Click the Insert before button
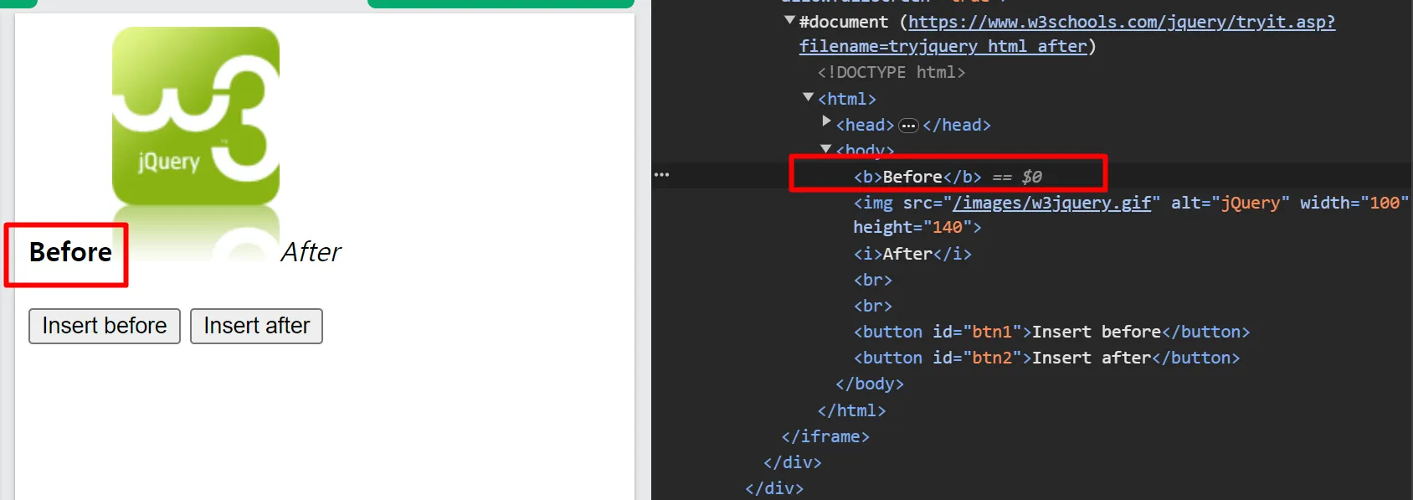The width and height of the screenshot is (1413, 500). pyautogui.click(x=105, y=326)
